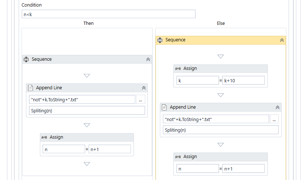Image resolution: width=304 pixels, height=180 pixels.
Task: Browse for a file in Then Append Line
Action: 140,100
